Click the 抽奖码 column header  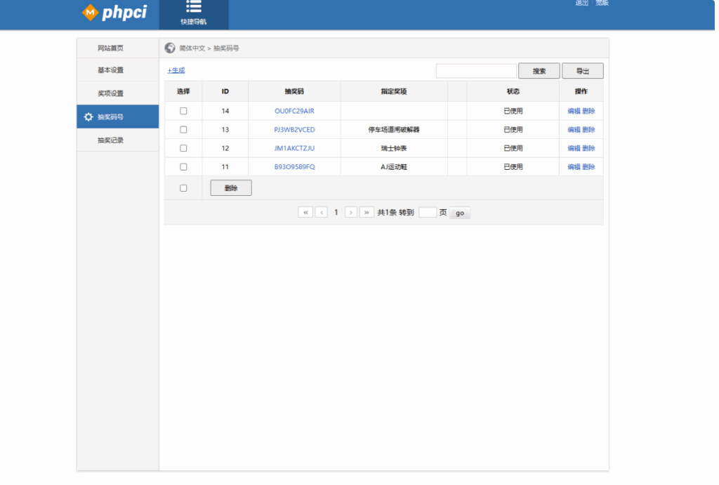click(294, 91)
